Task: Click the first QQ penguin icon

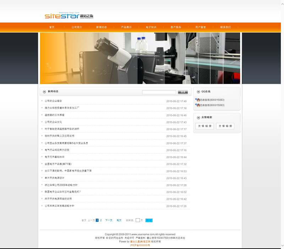Action: (x=197, y=100)
